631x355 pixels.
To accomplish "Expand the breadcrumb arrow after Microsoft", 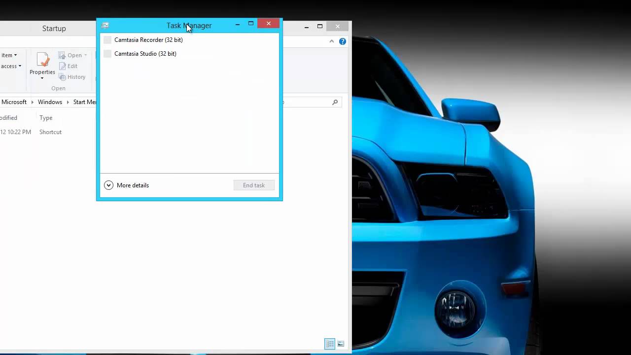I will point(33,102).
